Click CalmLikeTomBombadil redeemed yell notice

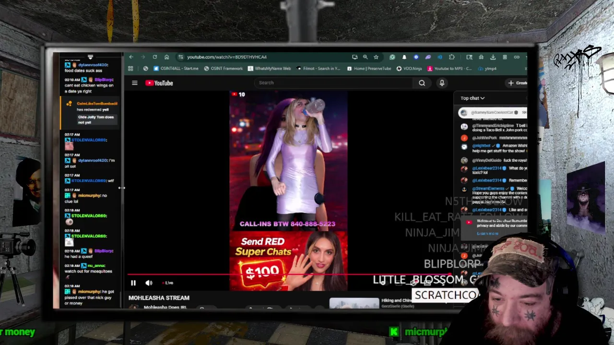(91, 113)
